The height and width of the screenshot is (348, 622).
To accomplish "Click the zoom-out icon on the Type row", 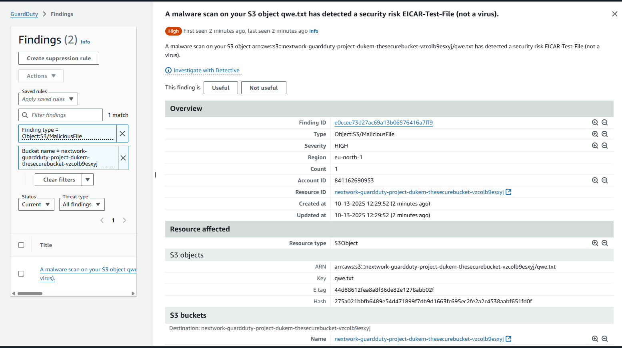I will (604, 134).
